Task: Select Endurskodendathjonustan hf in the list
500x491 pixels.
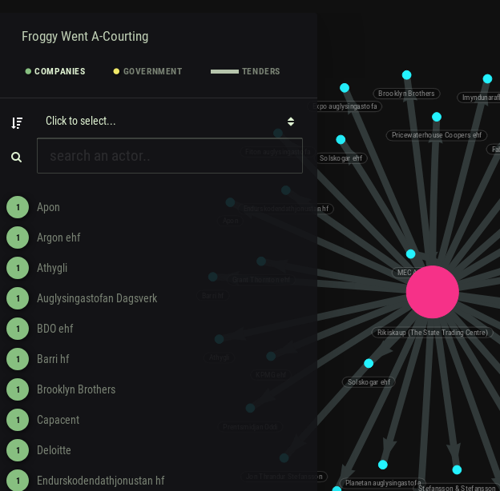Action: click(x=101, y=481)
